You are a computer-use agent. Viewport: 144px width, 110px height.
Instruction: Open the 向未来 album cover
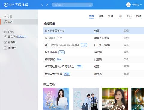[56, 99]
